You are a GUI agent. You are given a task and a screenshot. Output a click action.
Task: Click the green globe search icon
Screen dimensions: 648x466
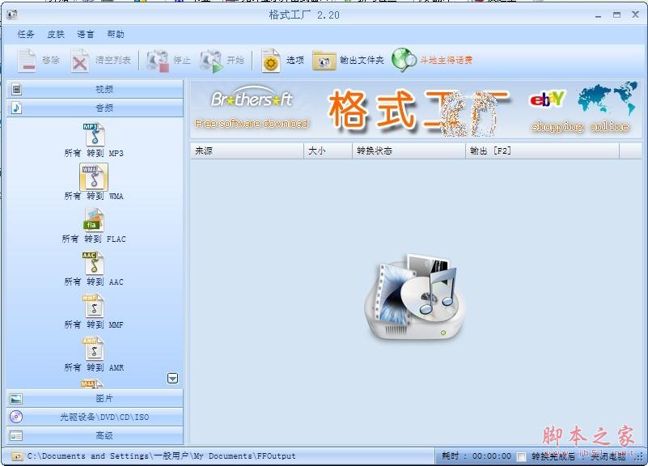pyautogui.click(x=404, y=61)
